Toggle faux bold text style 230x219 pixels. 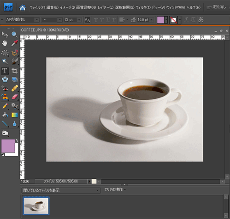pos(96,20)
